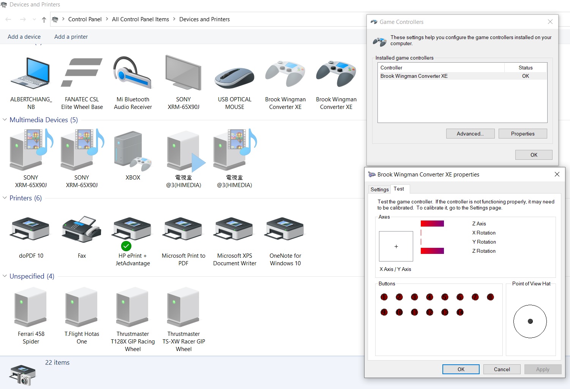The height and width of the screenshot is (389, 570).
Task: Switch to the Settings tab
Action: click(379, 189)
